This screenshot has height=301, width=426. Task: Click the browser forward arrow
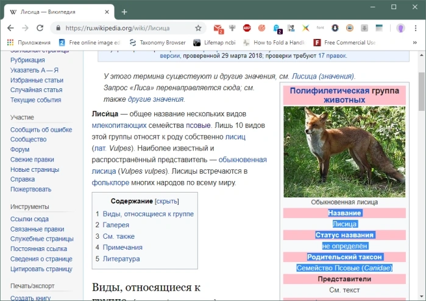click(25, 28)
